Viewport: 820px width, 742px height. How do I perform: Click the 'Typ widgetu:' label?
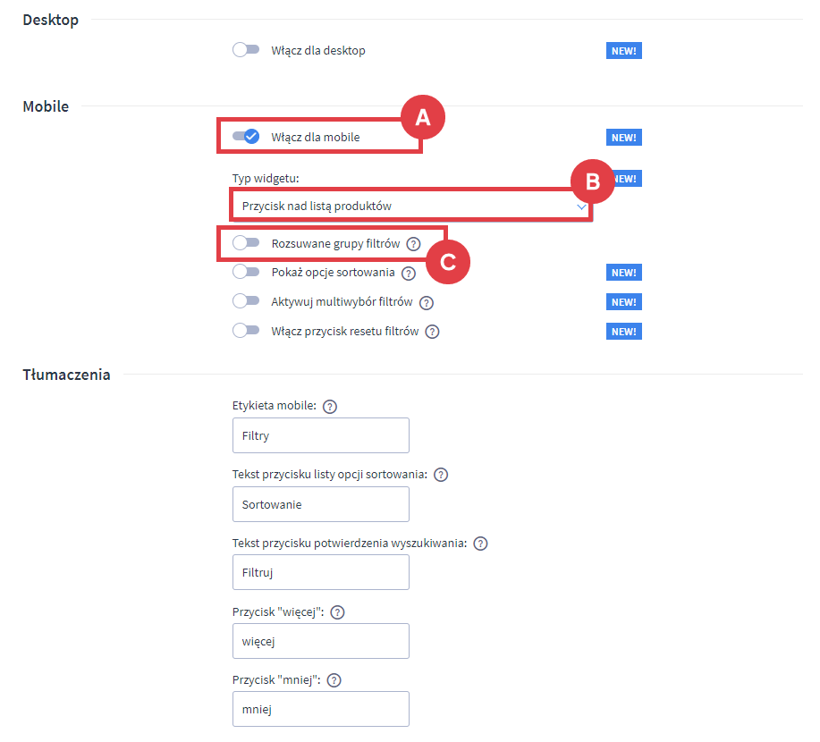[266, 178]
